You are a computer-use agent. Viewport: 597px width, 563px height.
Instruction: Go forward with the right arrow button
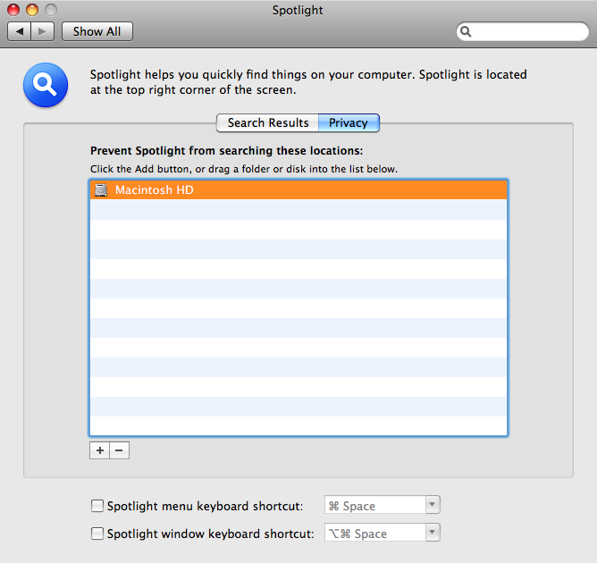(43, 31)
